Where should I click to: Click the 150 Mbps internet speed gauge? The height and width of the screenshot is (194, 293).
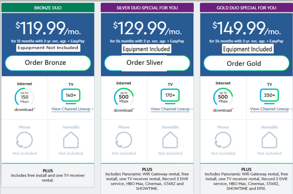tap(25, 97)
